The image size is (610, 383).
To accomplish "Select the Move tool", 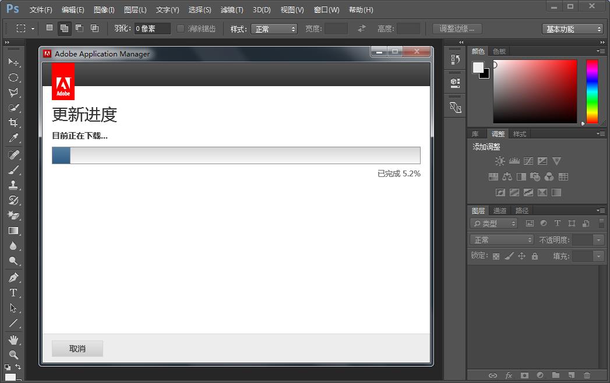I will [13, 62].
